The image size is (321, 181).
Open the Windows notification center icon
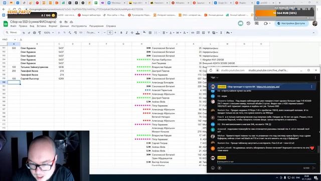pos(316,177)
